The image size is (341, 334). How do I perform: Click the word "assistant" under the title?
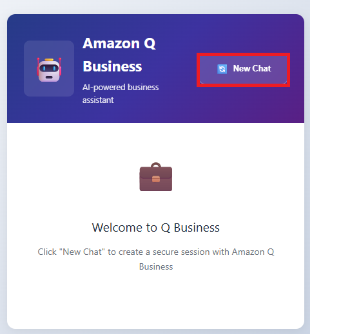[x=98, y=100]
